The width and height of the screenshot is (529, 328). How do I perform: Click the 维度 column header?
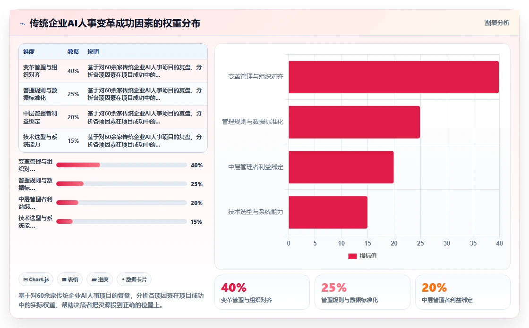coord(29,52)
